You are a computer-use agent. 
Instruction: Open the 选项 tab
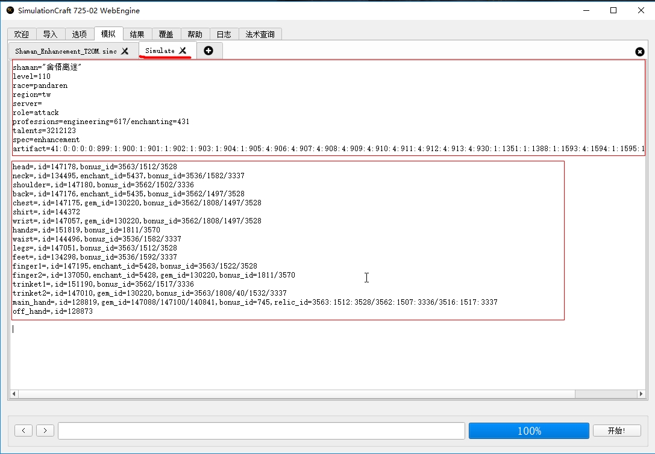click(80, 34)
